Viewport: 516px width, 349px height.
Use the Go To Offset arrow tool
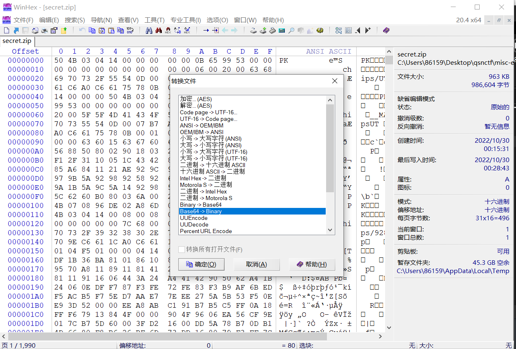pyautogui.click(x=206, y=30)
